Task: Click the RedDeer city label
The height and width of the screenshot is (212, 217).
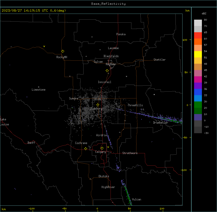Action: (111, 64)
